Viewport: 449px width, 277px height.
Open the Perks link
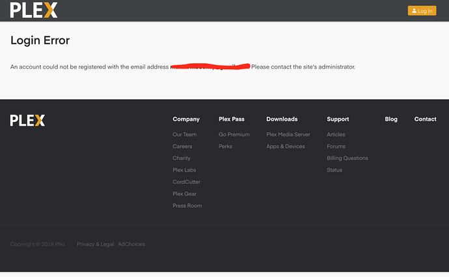(225, 147)
